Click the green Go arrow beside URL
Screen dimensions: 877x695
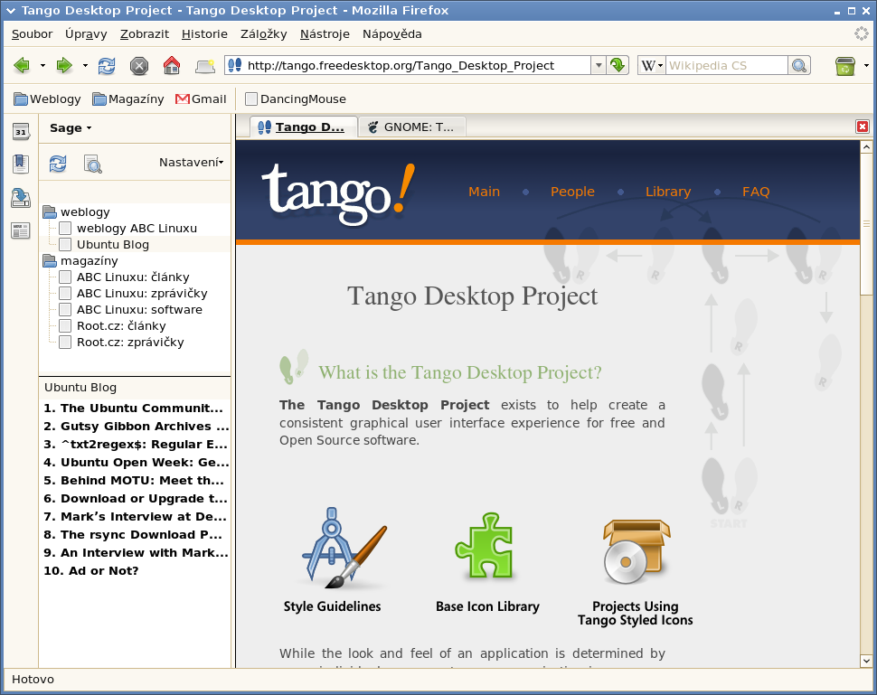618,65
